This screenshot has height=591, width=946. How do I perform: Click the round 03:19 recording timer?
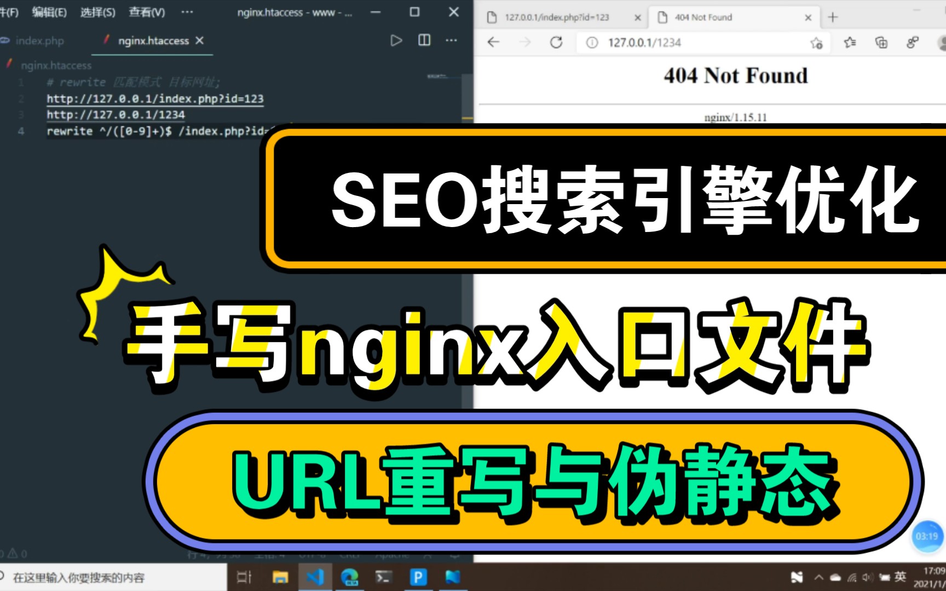pos(927,537)
